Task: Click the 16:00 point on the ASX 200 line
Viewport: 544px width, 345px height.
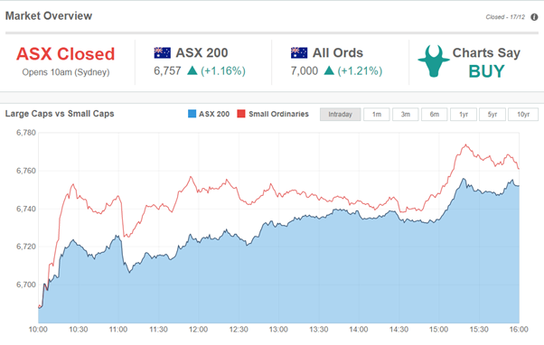Action: point(519,186)
